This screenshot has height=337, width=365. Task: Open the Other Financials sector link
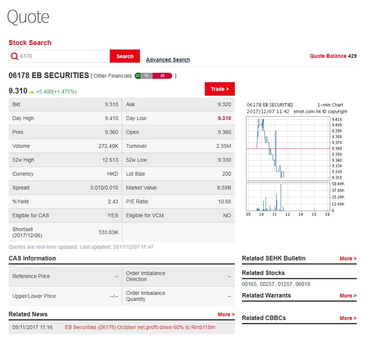[112, 76]
